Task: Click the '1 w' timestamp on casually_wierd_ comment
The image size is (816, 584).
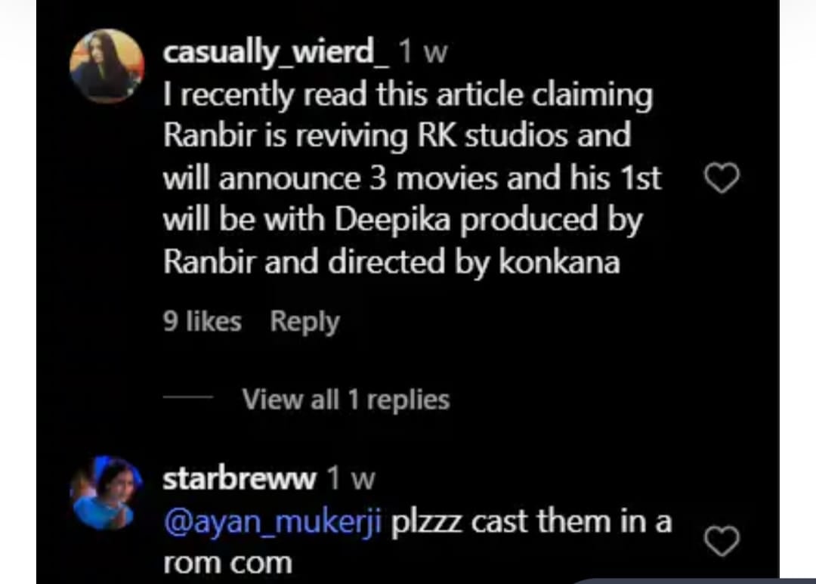Action: pos(422,52)
